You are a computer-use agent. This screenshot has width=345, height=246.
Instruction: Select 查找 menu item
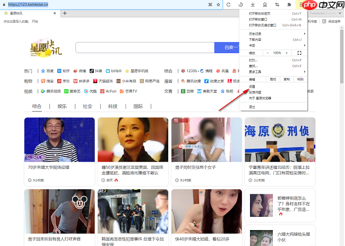click(273, 66)
